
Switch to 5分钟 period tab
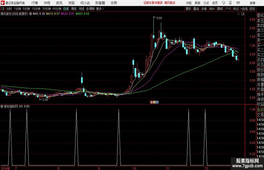pos(26,9)
